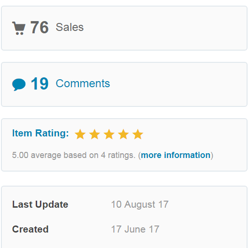Click the blue comment bubble icon
Screen dimensions: 248x248
coord(19,84)
